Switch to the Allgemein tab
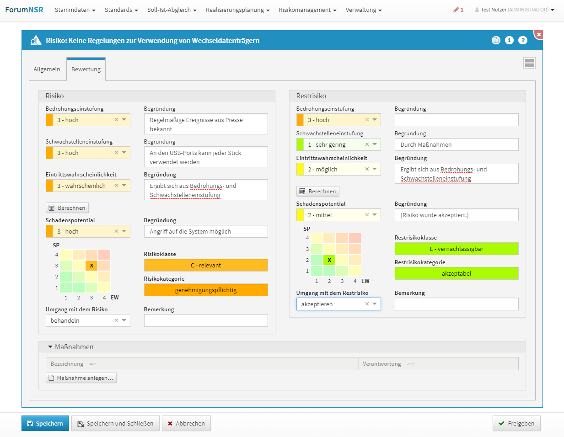This screenshot has height=437, width=564. [x=47, y=69]
